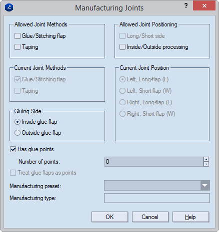Close the Manufacturing Joints dialog
Screen dimensions: 219x232
click(204, 6)
